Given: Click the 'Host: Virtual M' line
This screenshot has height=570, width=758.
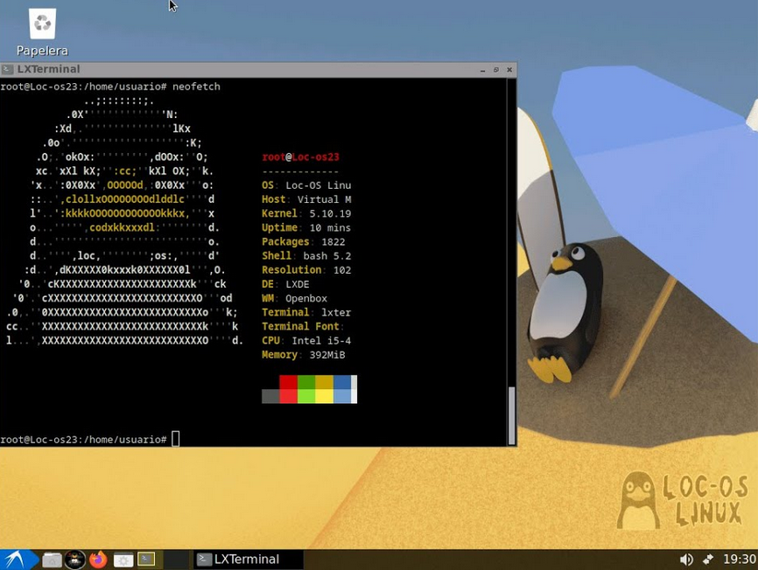Looking at the screenshot, I should [306, 199].
